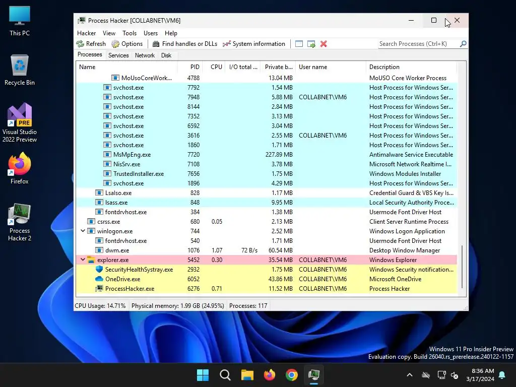Click the OneDrive.exe cloud icon
Screen dimensions: 516x387
99,279
